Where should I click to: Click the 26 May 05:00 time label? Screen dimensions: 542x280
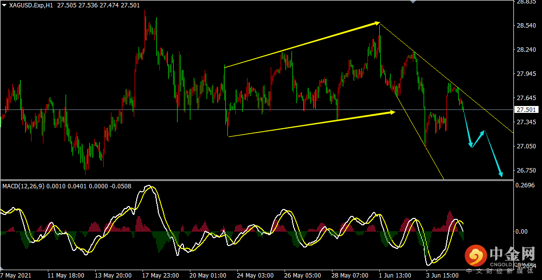pyautogui.click(x=303, y=276)
